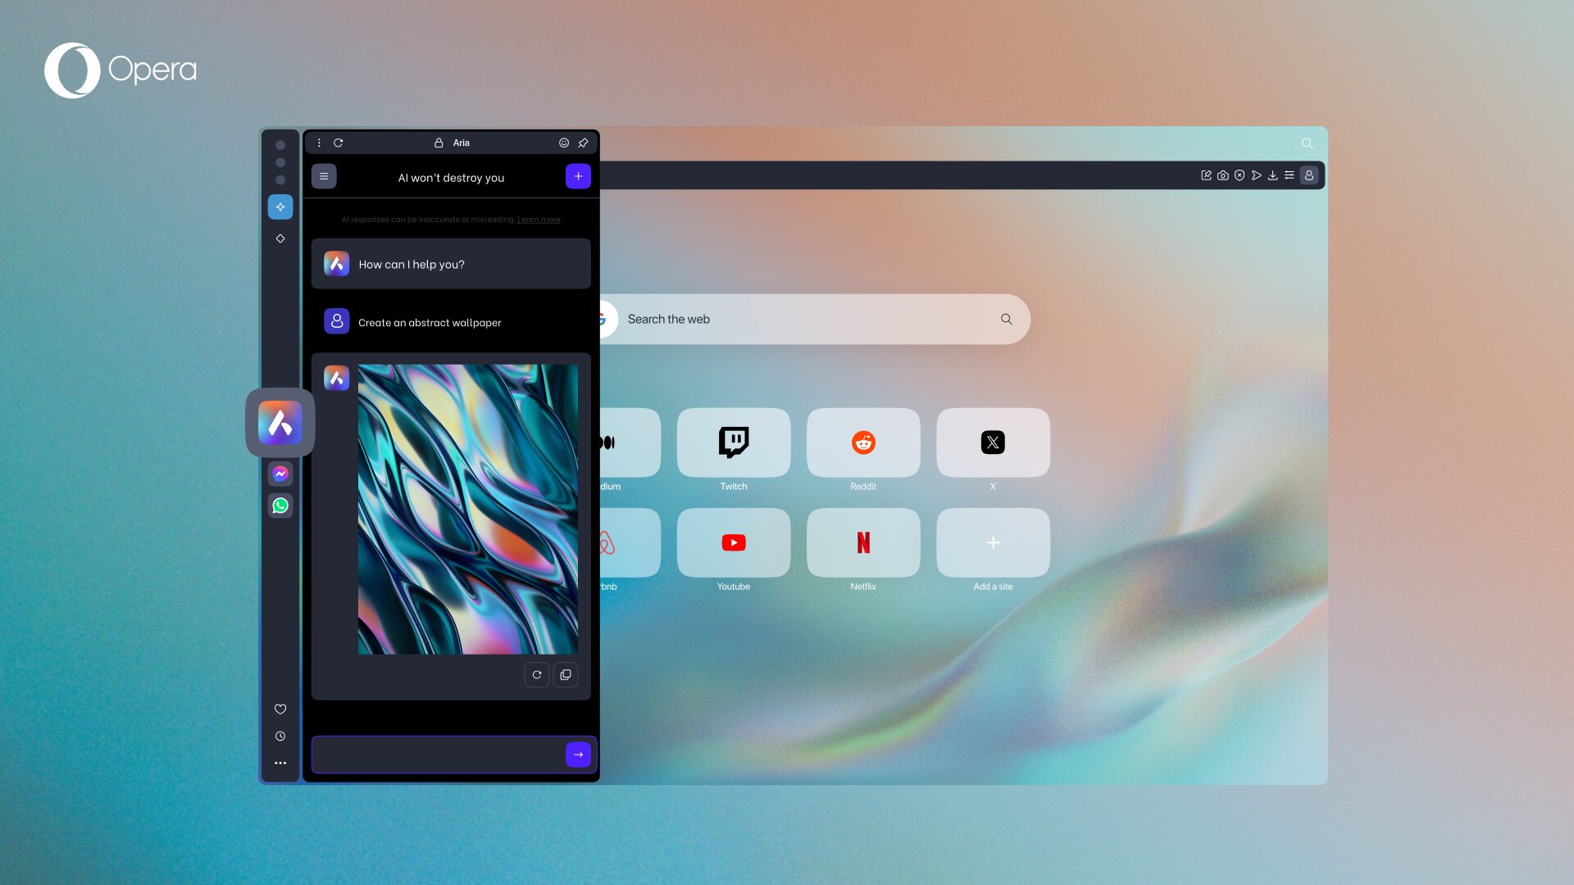Image resolution: width=1574 pixels, height=885 pixels.
Task: Click the send-to-device arrow icon
Action: click(1256, 175)
